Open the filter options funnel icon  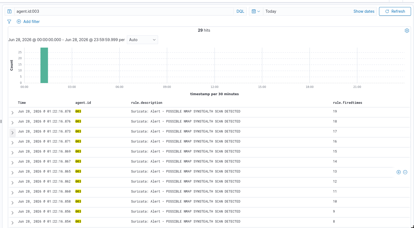(x=9, y=22)
